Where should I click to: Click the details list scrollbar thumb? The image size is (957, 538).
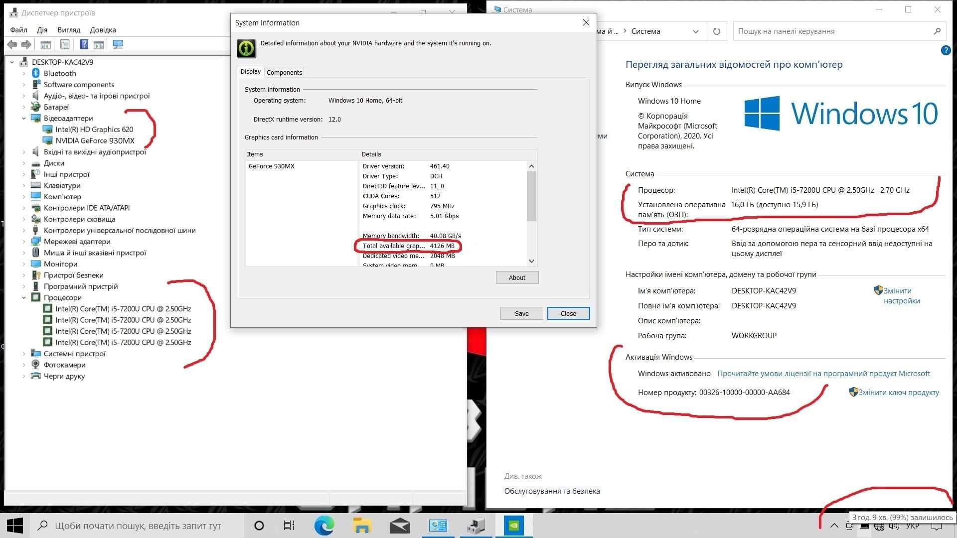tap(531, 196)
